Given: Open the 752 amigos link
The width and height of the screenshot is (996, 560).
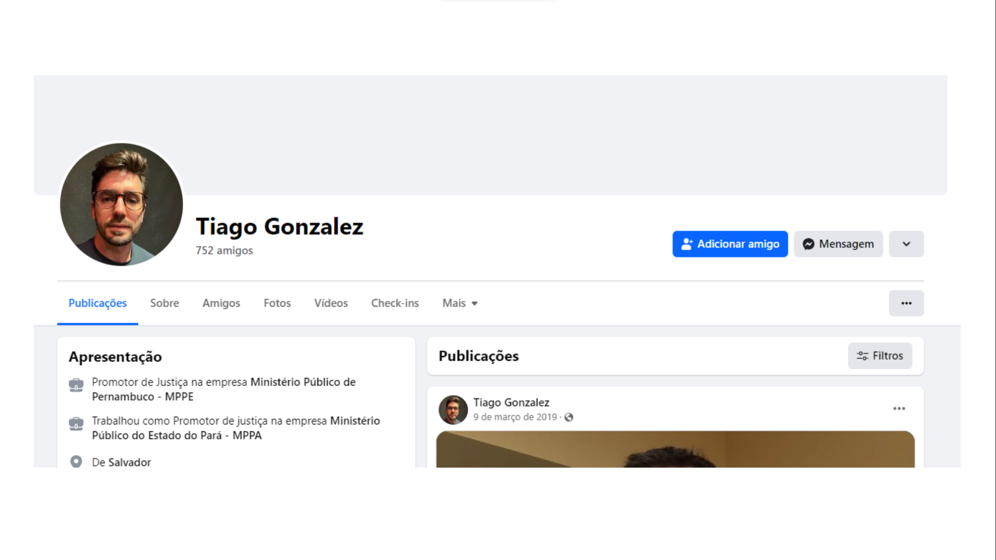Looking at the screenshot, I should pyautogui.click(x=224, y=250).
